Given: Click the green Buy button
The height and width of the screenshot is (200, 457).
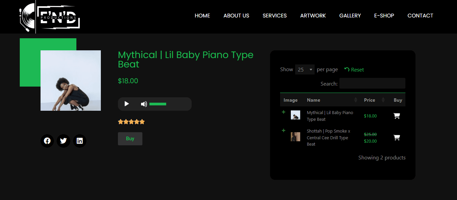Looking at the screenshot, I should 130,139.
